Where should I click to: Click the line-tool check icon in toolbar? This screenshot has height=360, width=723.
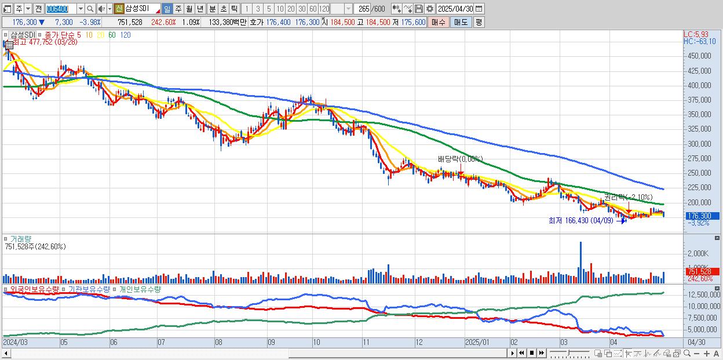coord(408,9)
